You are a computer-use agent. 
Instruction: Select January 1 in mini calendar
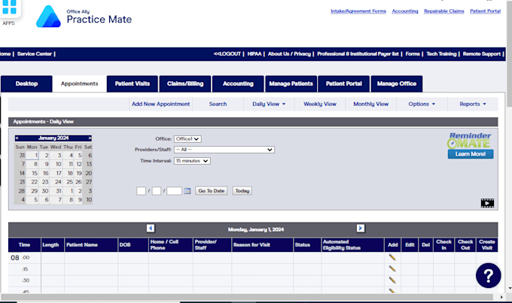click(x=32, y=155)
